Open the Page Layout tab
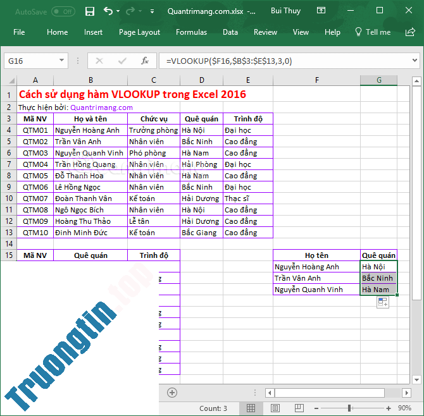The width and height of the screenshot is (424, 416). pos(139,32)
